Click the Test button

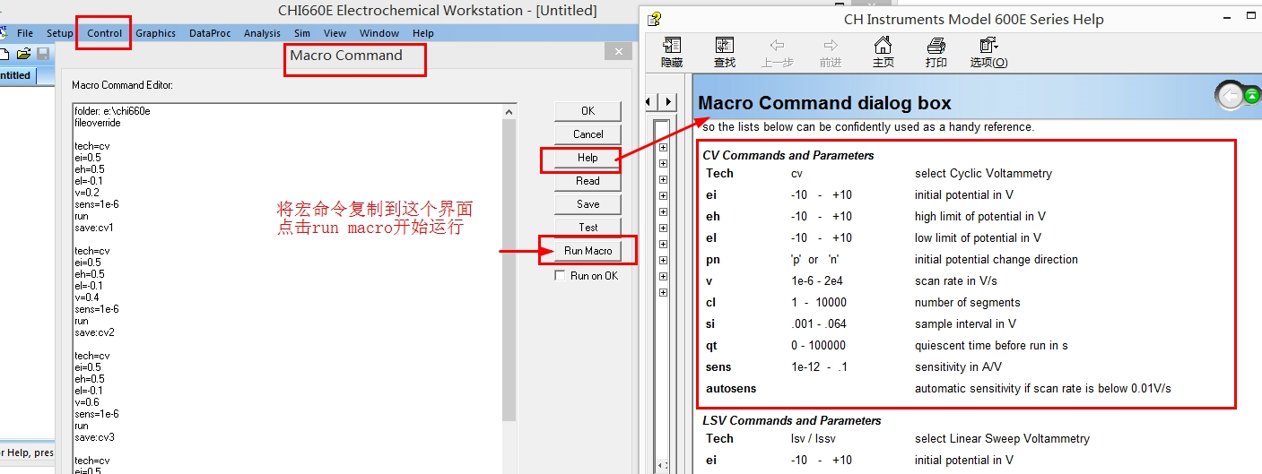[587, 228]
